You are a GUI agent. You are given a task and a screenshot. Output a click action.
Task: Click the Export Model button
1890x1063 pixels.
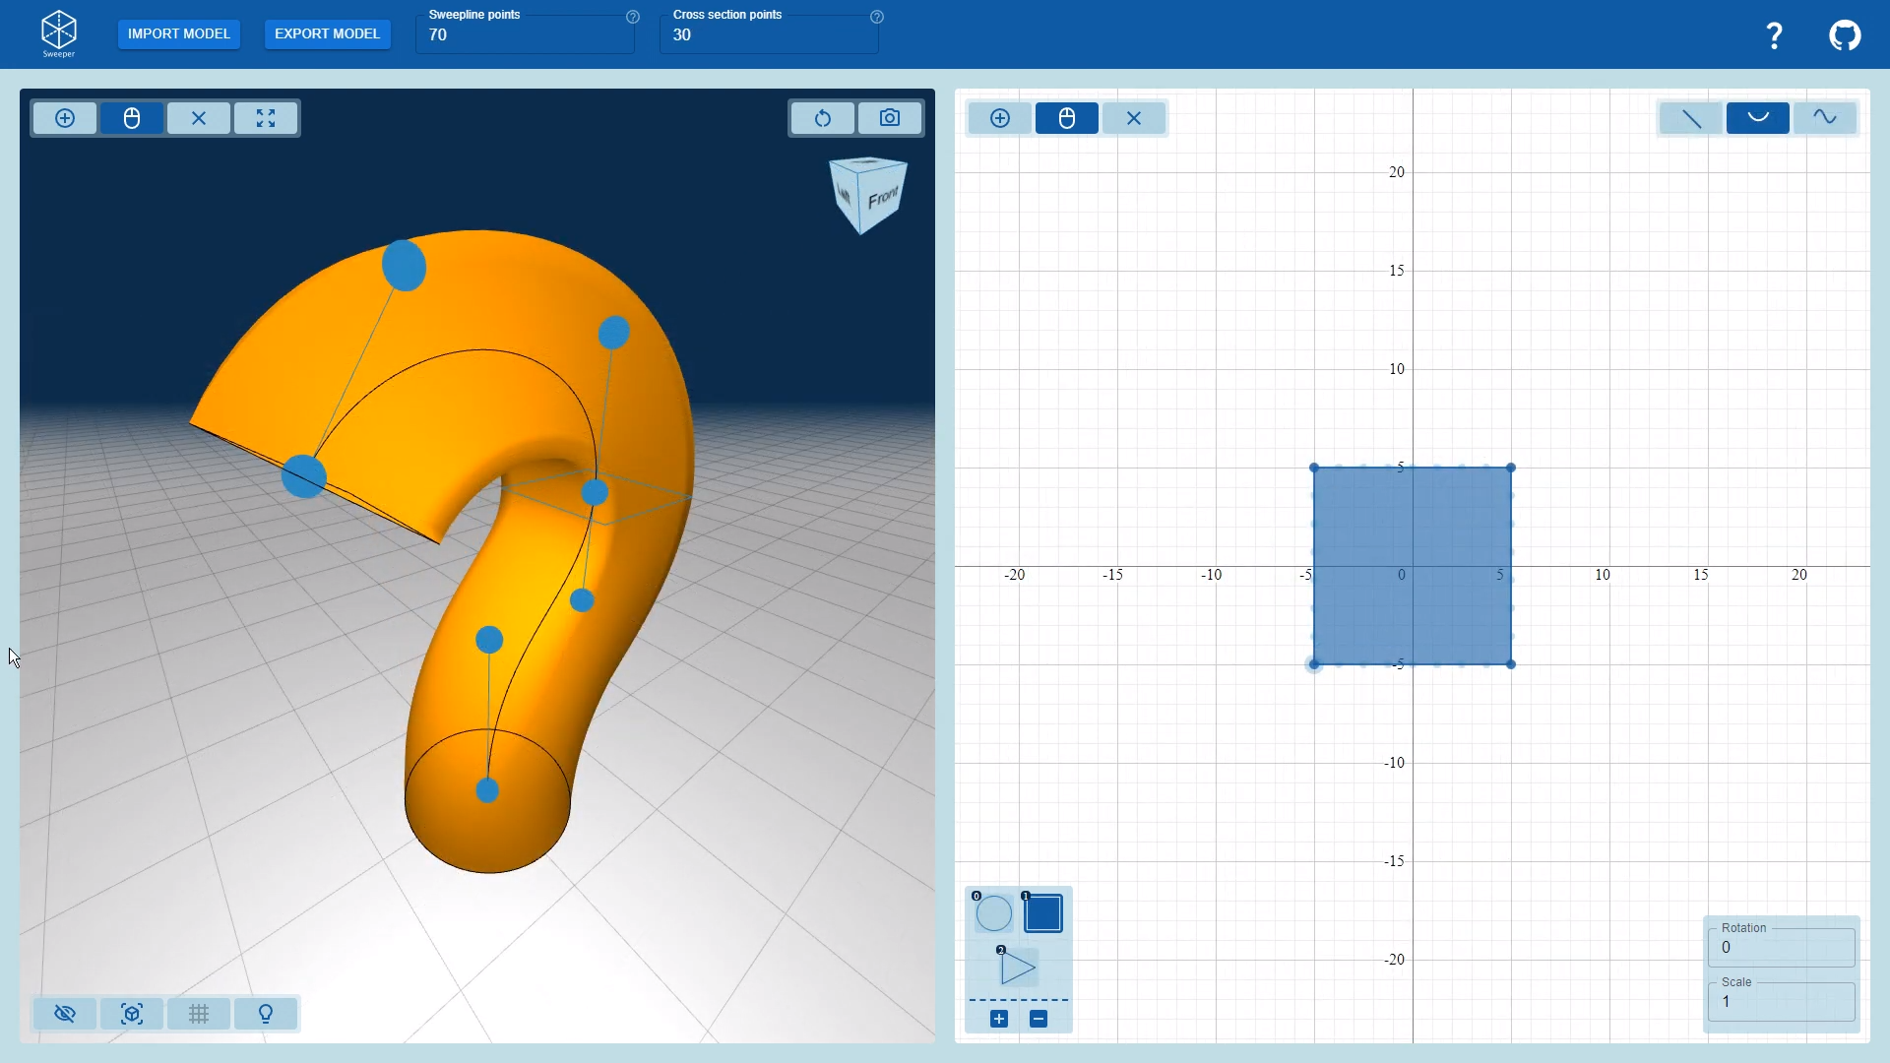327,33
